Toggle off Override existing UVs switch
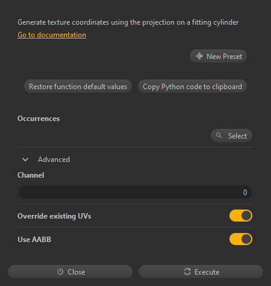The image size is (271, 286). (241, 216)
